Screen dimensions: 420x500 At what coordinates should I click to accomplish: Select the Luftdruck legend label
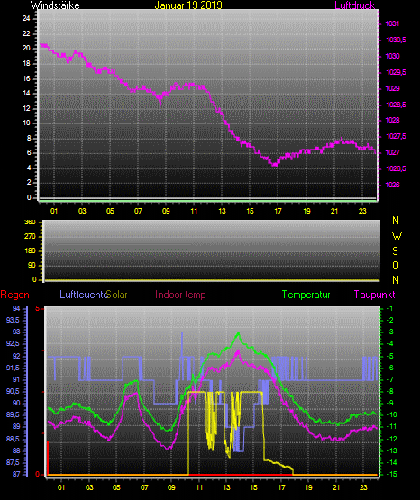click(354, 5)
